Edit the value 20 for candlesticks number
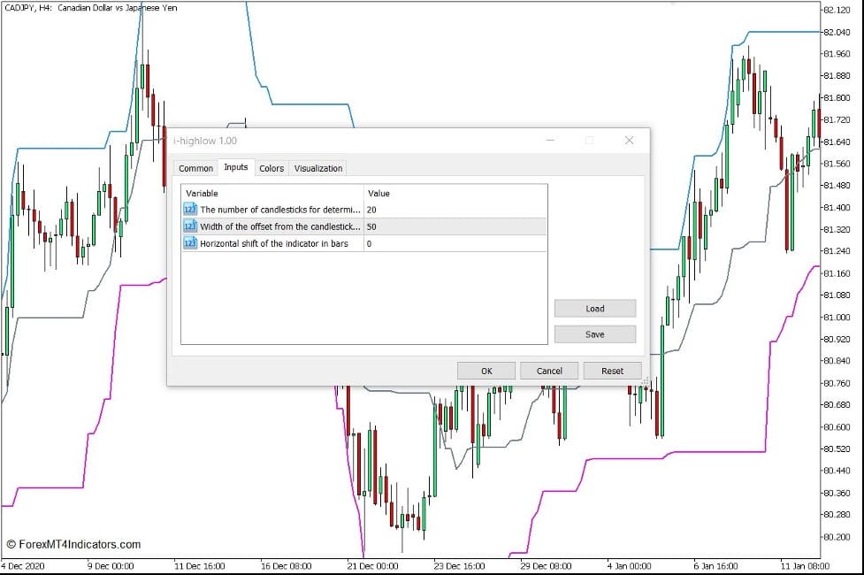864x575 pixels. click(373, 209)
